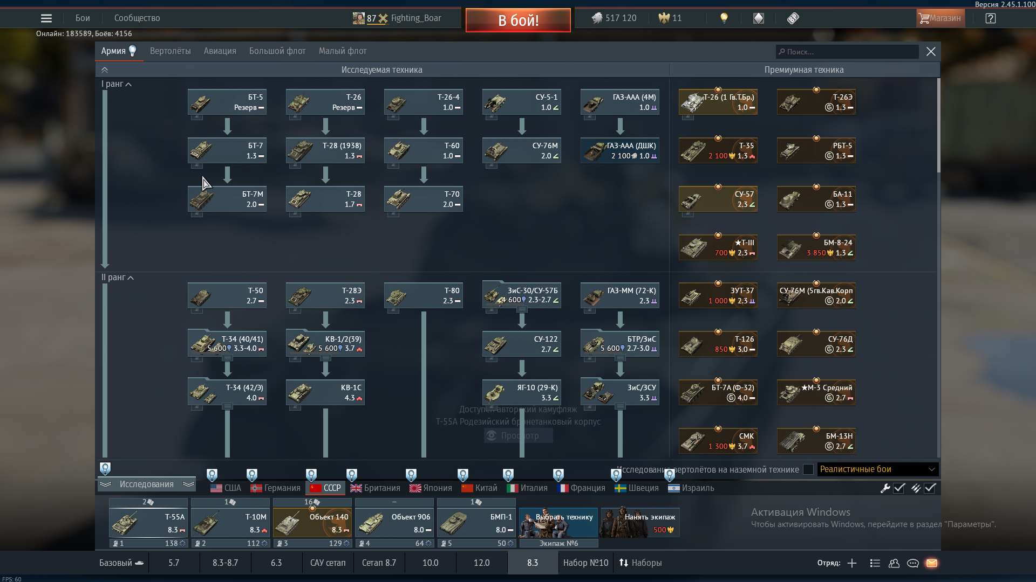Select the СУ-122 vehicle card
The width and height of the screenshot is (1036, 582).
tap(522, 344)
